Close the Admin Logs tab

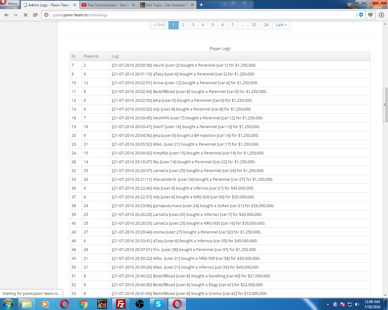coord(75,5)
